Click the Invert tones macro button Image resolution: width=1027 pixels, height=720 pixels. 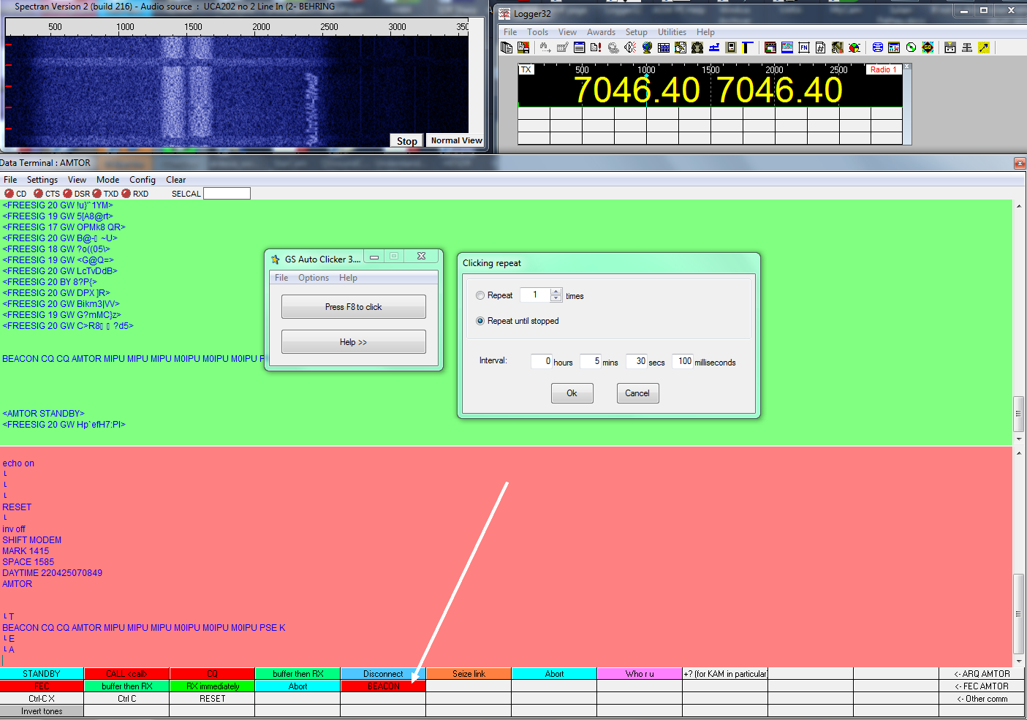pos(42,711)
